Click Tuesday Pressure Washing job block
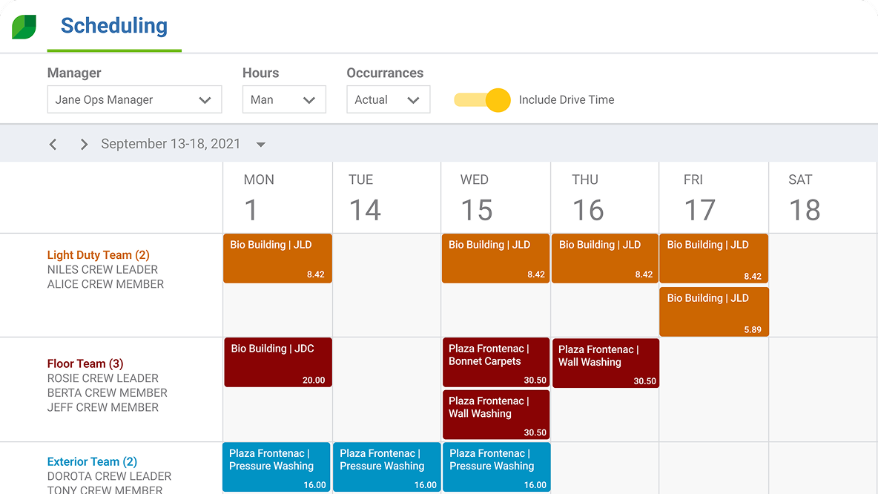The height and width of the screenshot is (494, 878). tap(386, 467)
